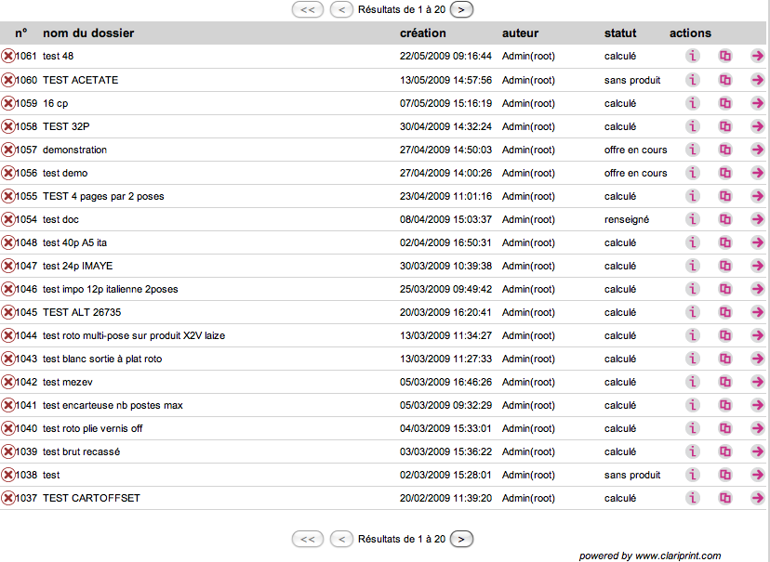Open TEST CARTOFFSET dossier with arrow
This screenshot has height=562, width=770.
pos(758,498)
